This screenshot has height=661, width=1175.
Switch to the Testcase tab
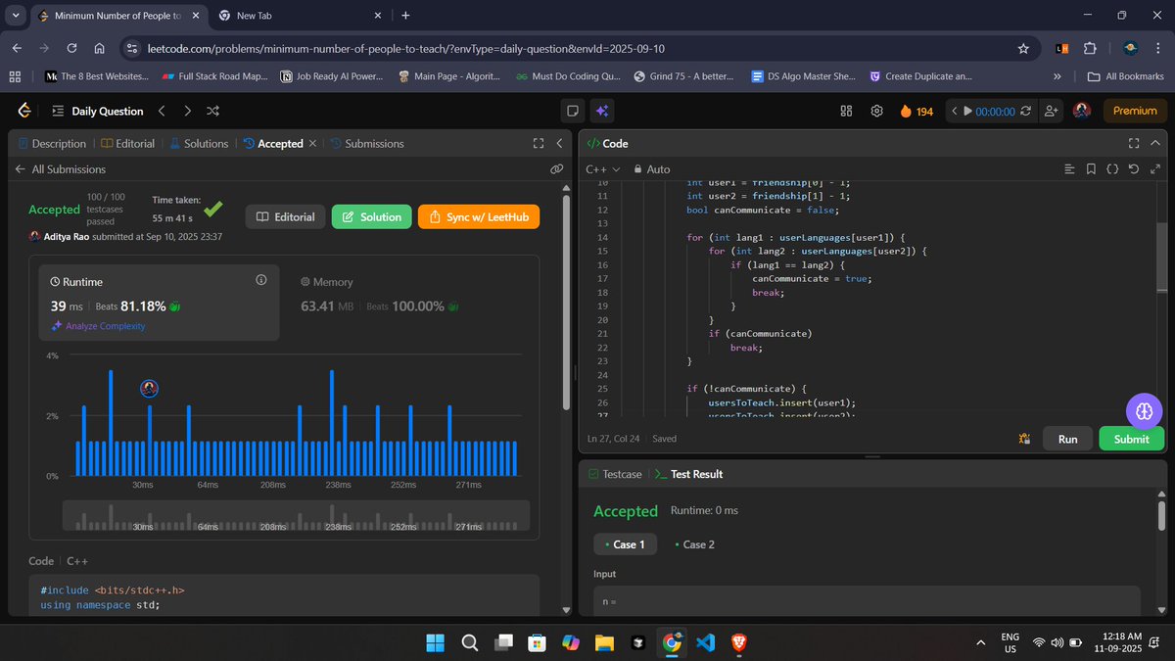(615, 474)
